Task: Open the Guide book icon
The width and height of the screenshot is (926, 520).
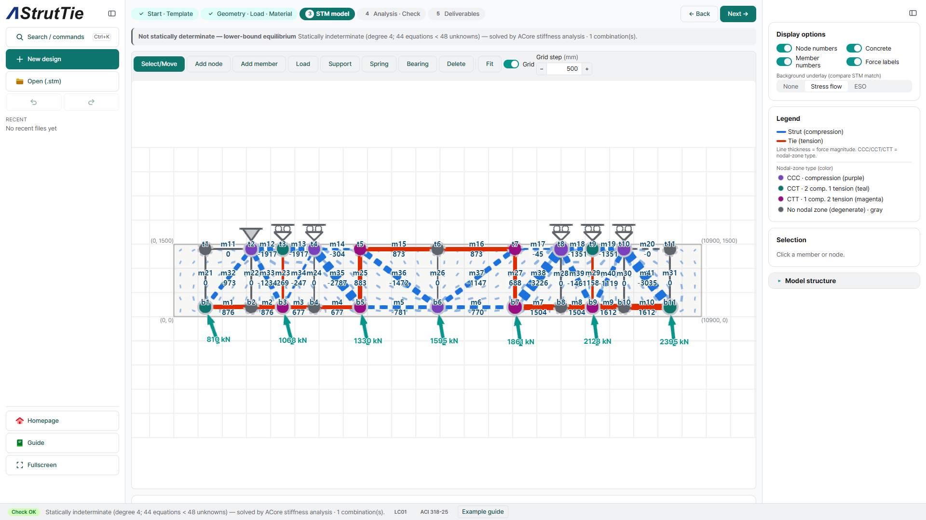Action: click(20, 443)
